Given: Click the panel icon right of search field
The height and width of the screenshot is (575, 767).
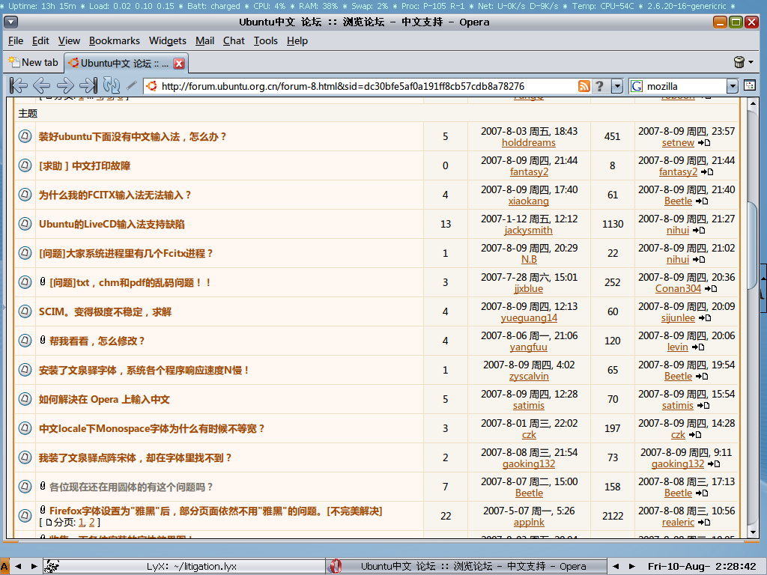Looking at the screenshot, I should (x=749, y=85).
